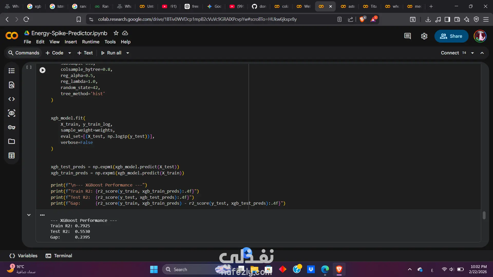Open the data table icon in sidebar

point(12,155)
